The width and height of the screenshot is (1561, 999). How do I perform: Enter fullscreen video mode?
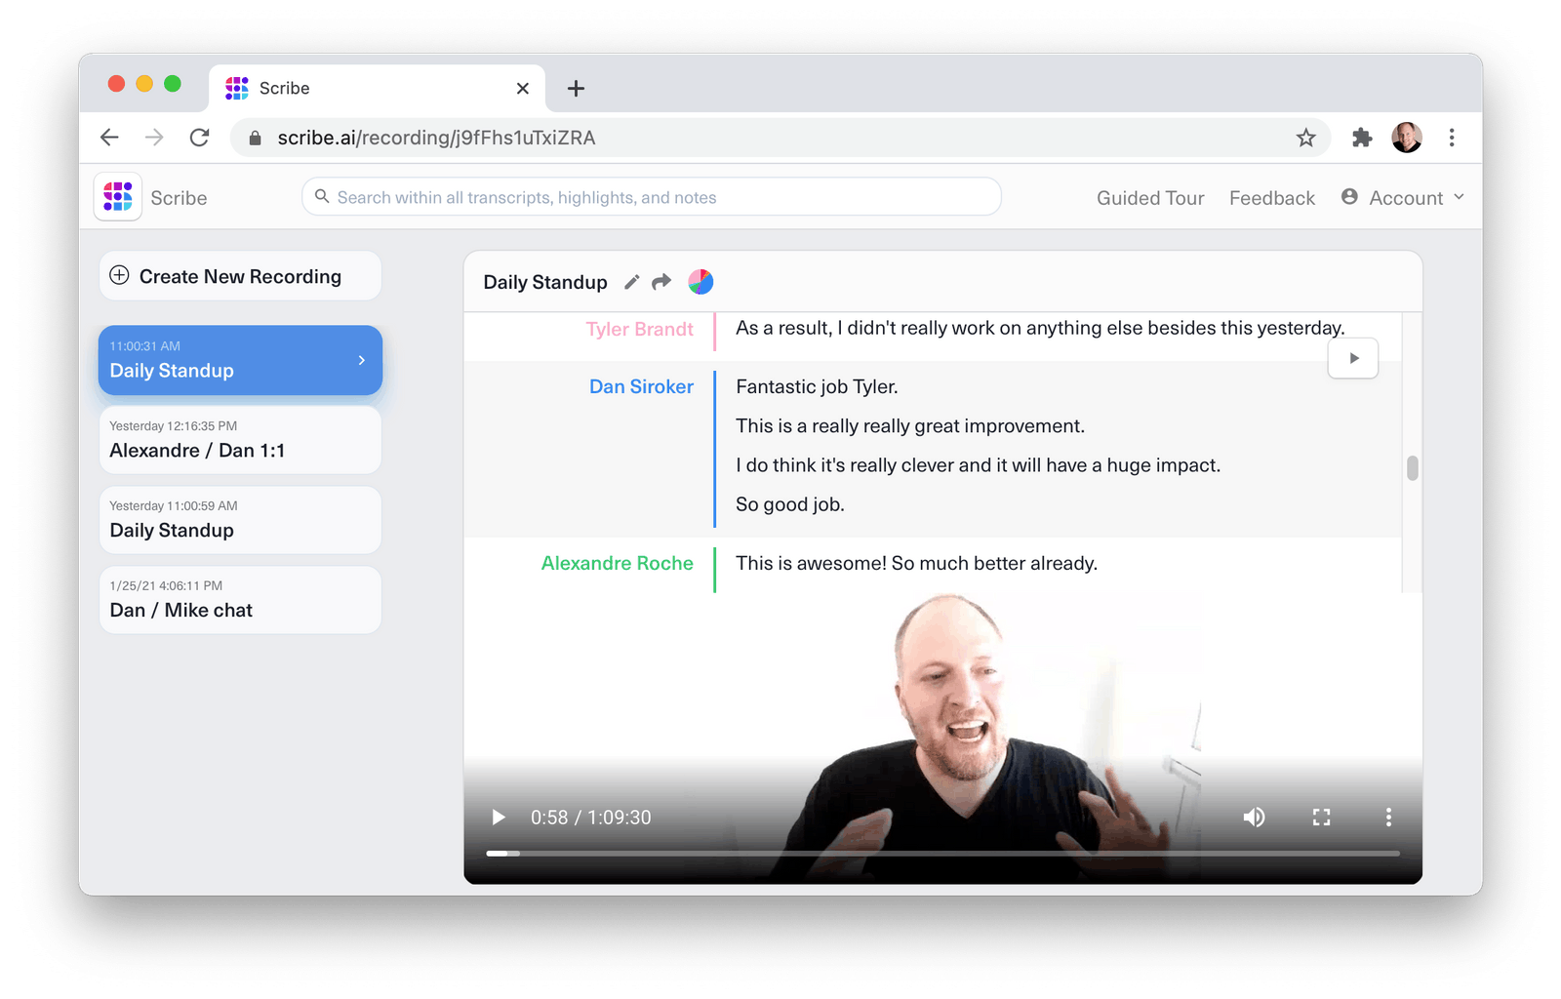tap(1321, 818)
